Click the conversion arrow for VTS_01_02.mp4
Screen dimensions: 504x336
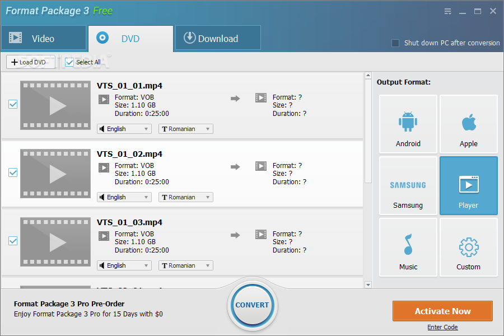click(235, 167)
